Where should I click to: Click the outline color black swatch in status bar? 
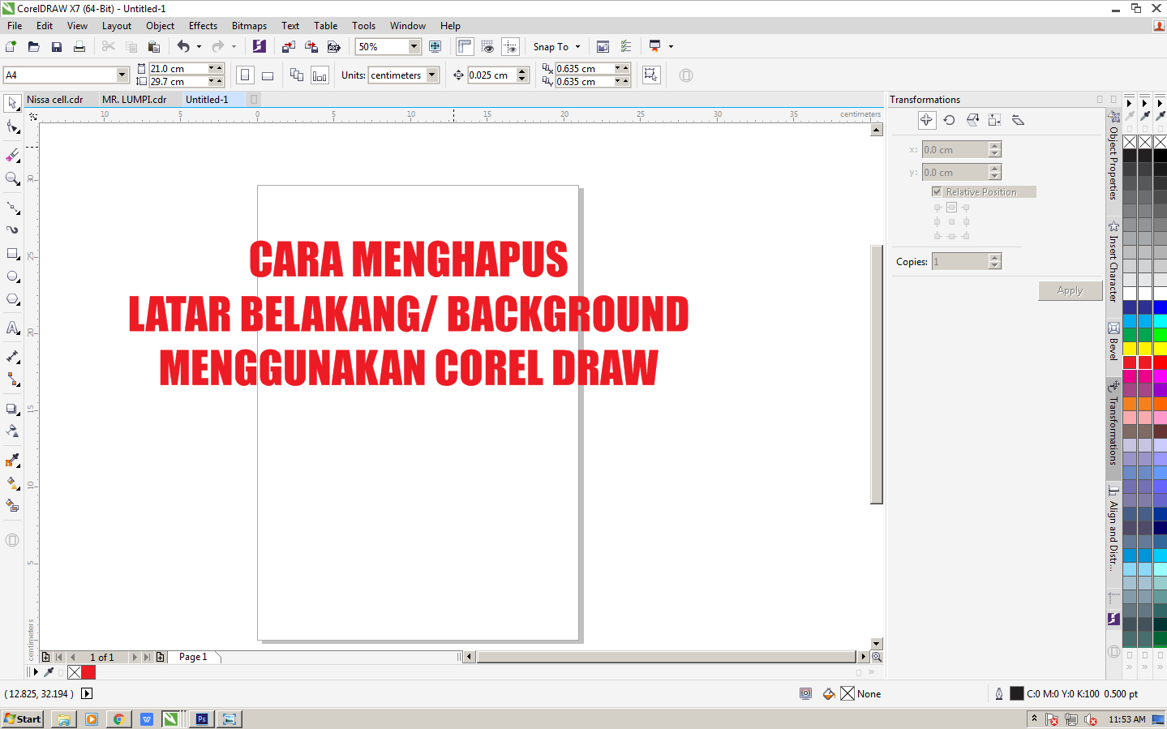[x=1016, y=694]
